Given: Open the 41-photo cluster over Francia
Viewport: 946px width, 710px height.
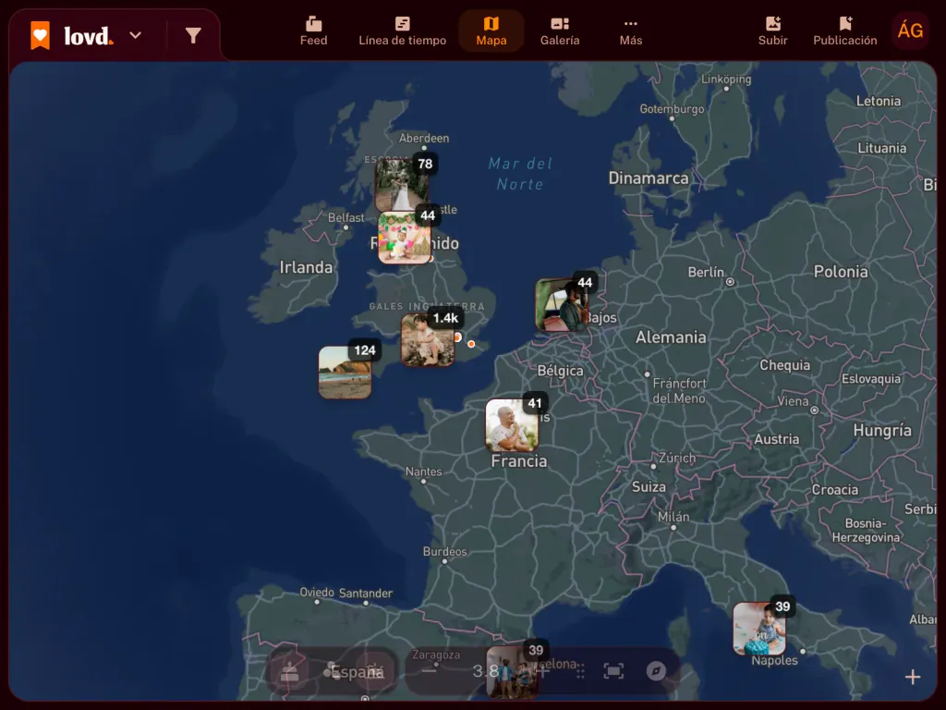Looking at the screenshot, I should click(512, 425).
